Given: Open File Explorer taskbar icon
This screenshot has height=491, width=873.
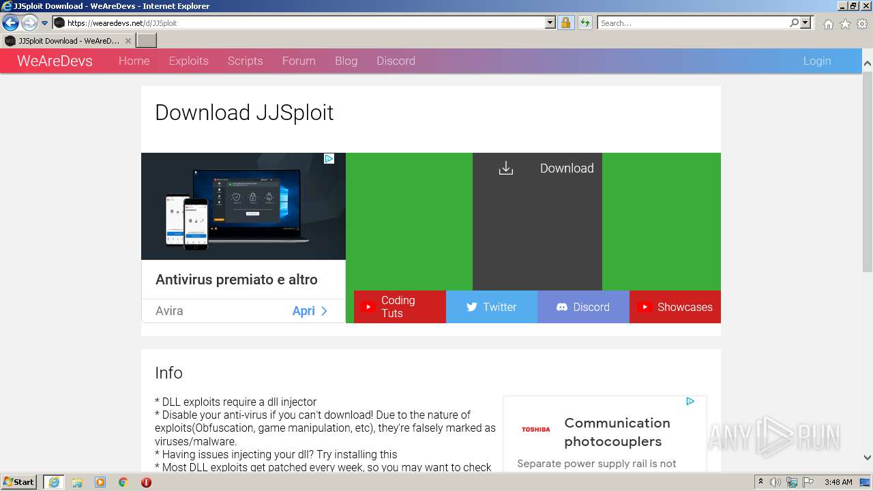Looking at the screenshot, I should point(77,482).
